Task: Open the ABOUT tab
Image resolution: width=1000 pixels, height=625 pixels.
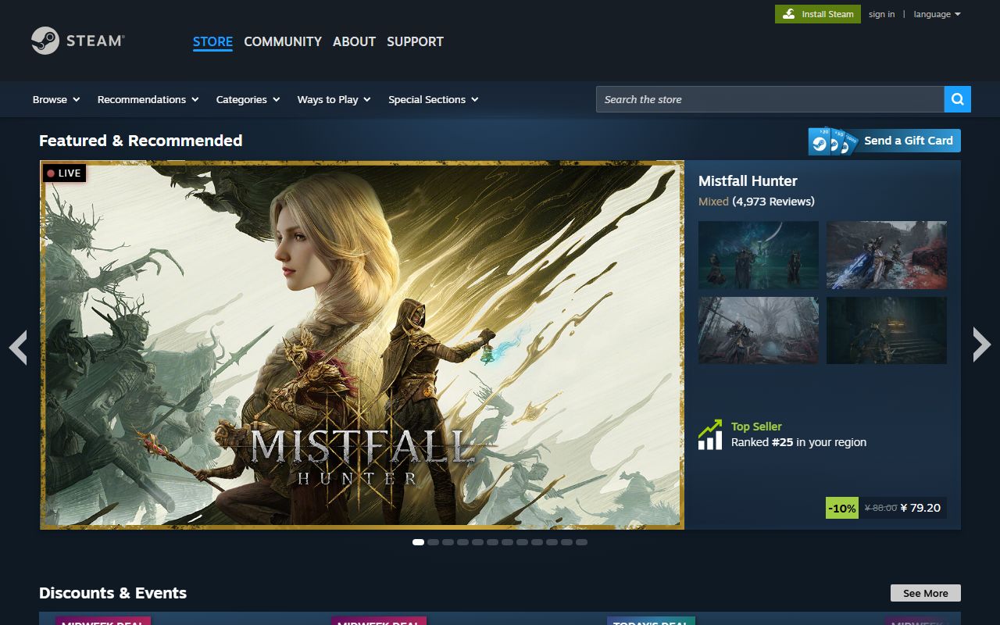Action: [354, 41]
